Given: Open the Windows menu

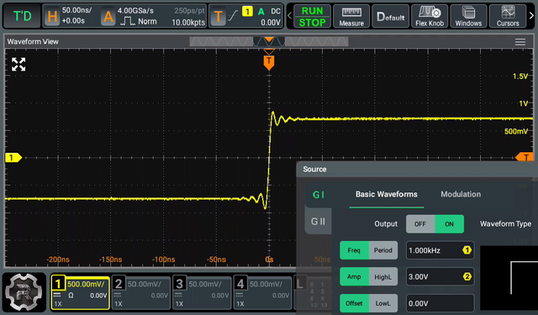Looking at the screenshot, I should click(x=468, y=16).
